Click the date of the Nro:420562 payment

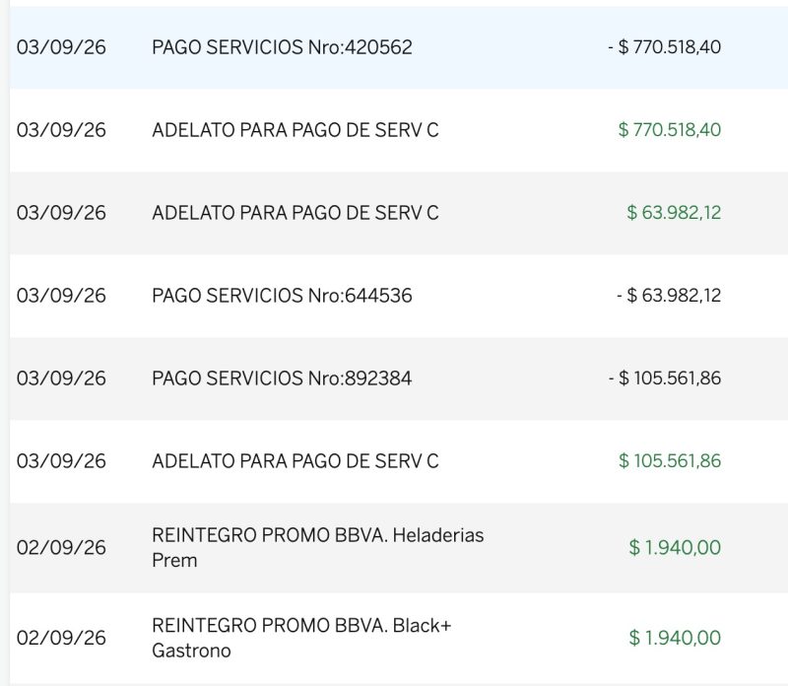pyautogui.click(x=61, y=47)
